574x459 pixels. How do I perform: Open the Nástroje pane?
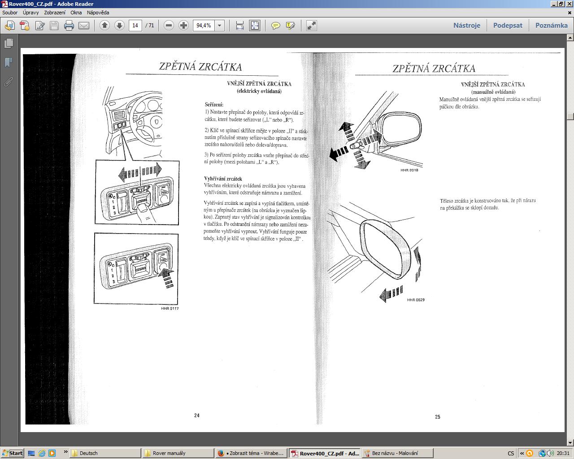[x=466, y=26]
